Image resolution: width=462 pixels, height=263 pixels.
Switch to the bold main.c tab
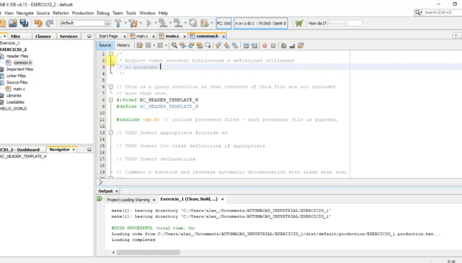pyautogui.click(x=172, y=36)
